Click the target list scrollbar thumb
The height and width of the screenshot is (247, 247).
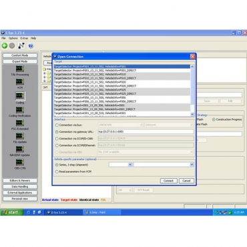click(192, 86)
